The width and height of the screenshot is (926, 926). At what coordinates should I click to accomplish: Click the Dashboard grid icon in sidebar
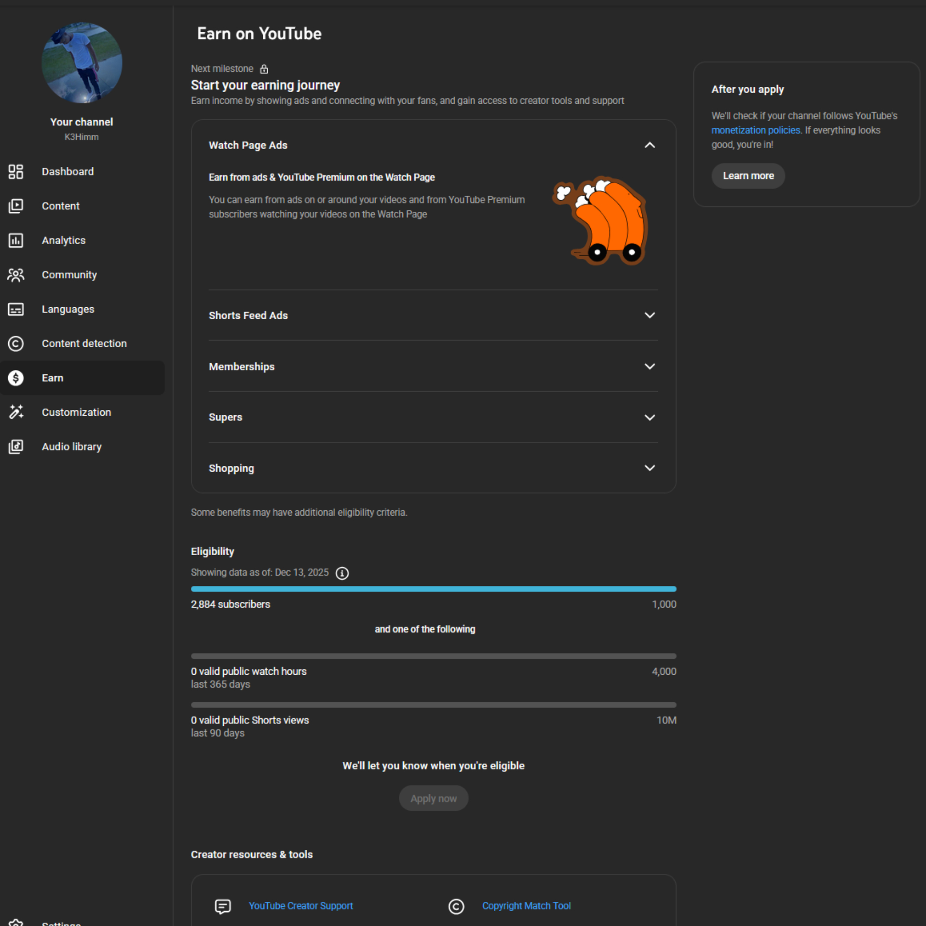tap(15, 172)
